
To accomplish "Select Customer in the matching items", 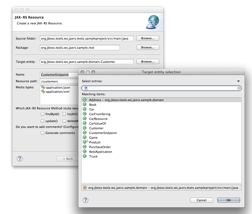I will pyautogui.click(x=161, y=128).
